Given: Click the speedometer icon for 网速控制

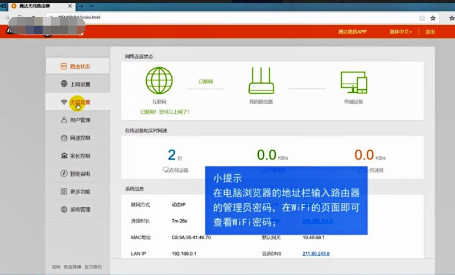Looking at the screenshot, I should [64, 138].
